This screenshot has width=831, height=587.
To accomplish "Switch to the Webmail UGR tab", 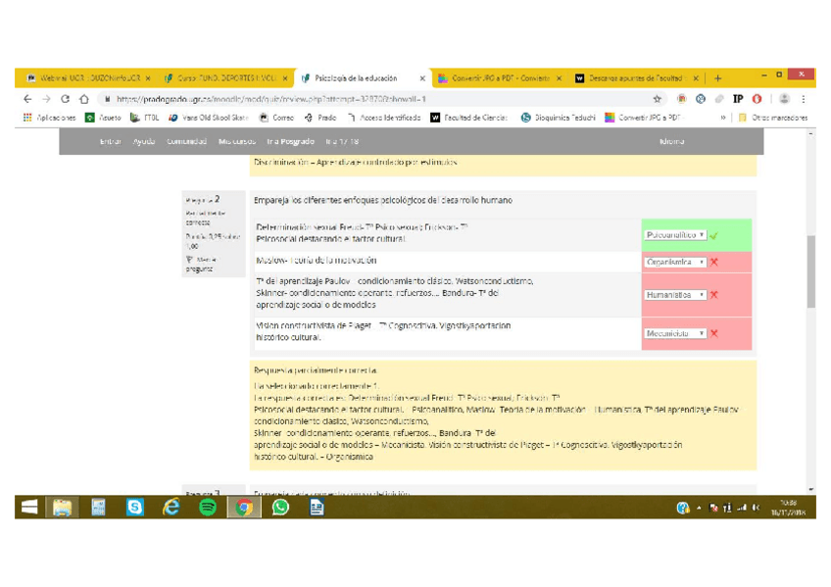I will click(86, 78).
